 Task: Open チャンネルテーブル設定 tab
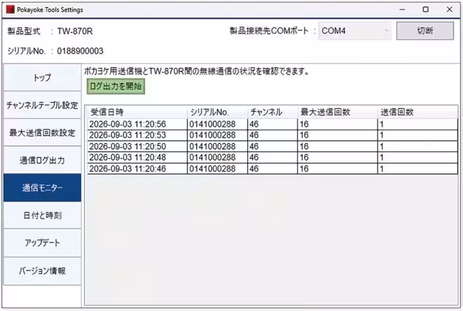tap(42, 105)
